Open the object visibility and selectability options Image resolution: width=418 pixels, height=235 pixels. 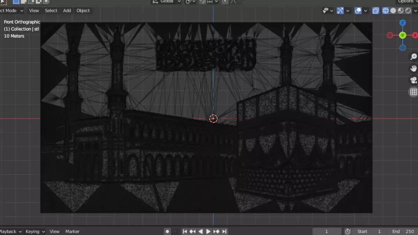(x=327, y=10)
